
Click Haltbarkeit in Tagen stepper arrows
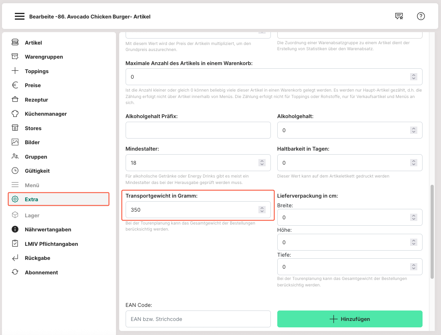[414, 163]
